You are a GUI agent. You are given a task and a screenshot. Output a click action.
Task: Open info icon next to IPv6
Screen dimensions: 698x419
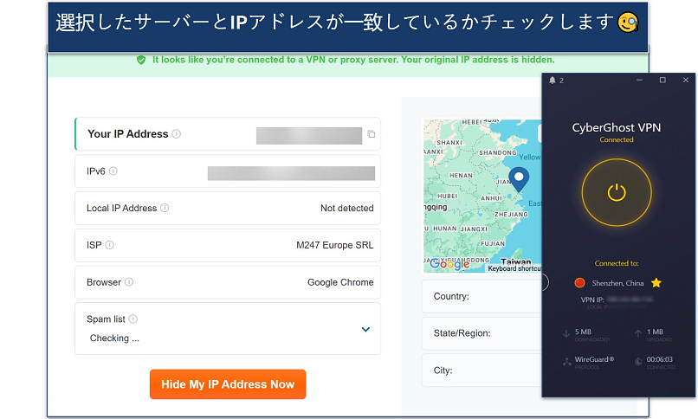pos(113,171)
